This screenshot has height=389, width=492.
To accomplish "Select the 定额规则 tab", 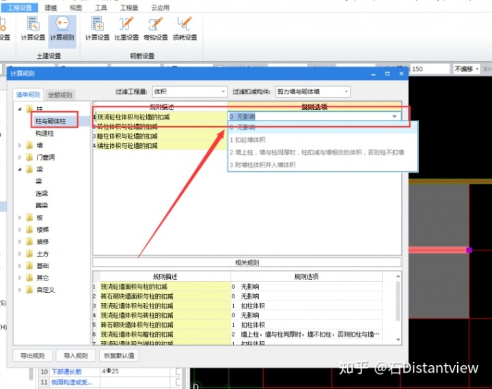I will 60,95.
